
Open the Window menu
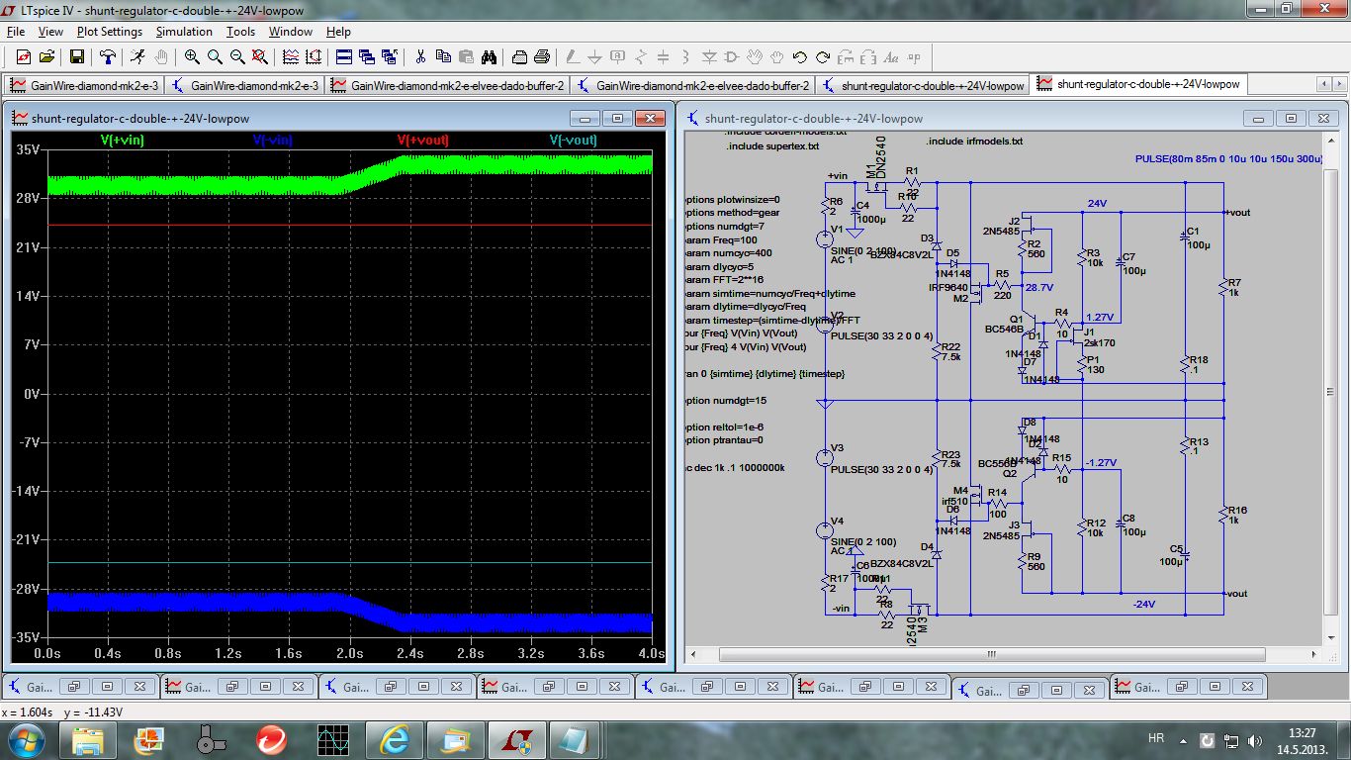click(291, 32)
